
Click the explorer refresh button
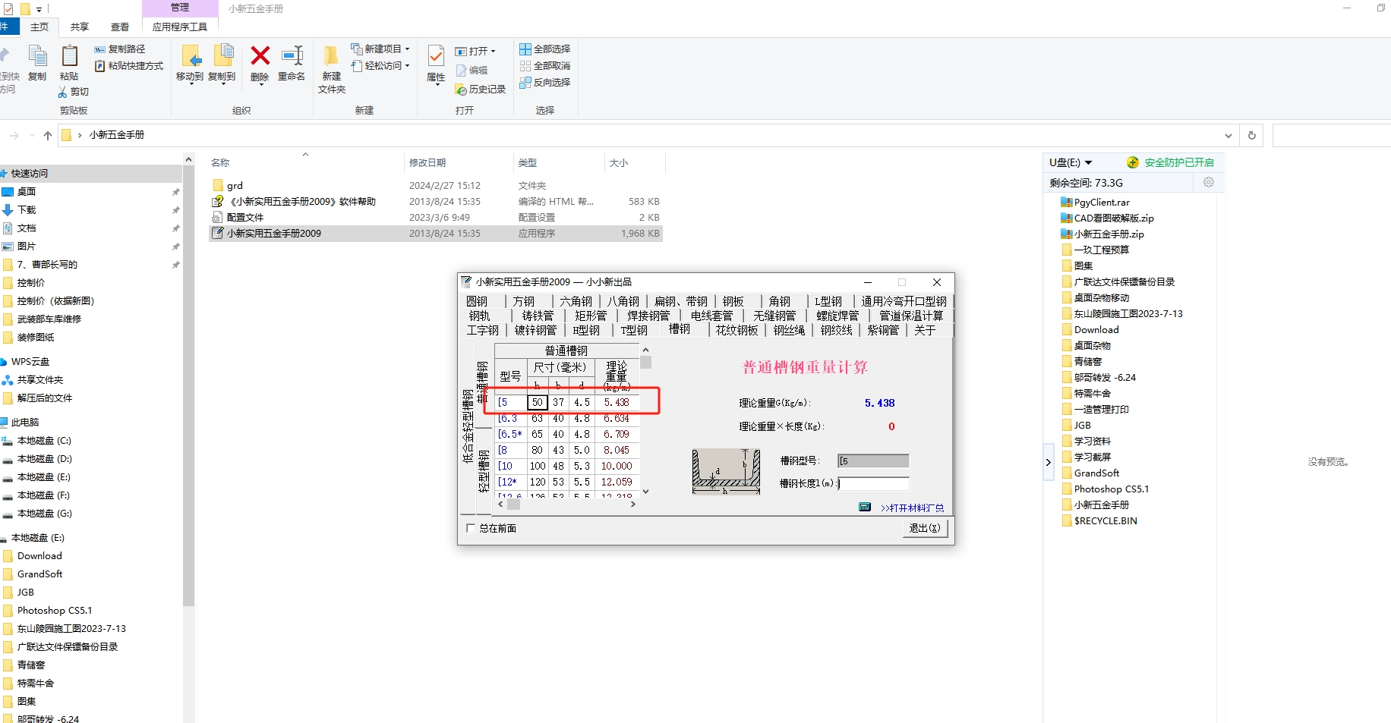[1252, 135]
